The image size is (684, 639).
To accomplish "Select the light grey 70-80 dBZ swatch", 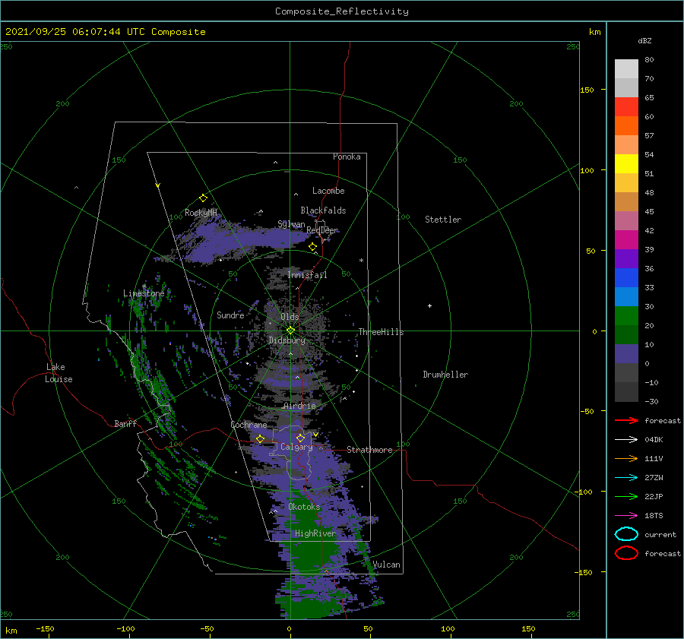I will (x=626, y=69).
